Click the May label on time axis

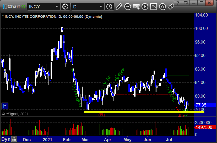pyautogui.click(x=127, y=140)
